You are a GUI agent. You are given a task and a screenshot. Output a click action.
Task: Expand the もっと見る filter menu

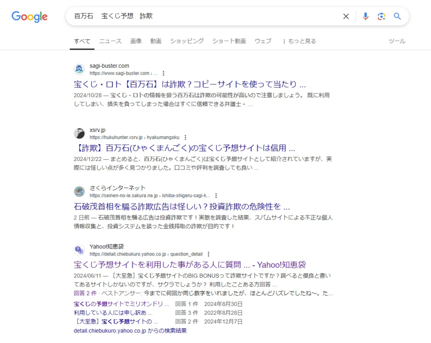[299, 41]
